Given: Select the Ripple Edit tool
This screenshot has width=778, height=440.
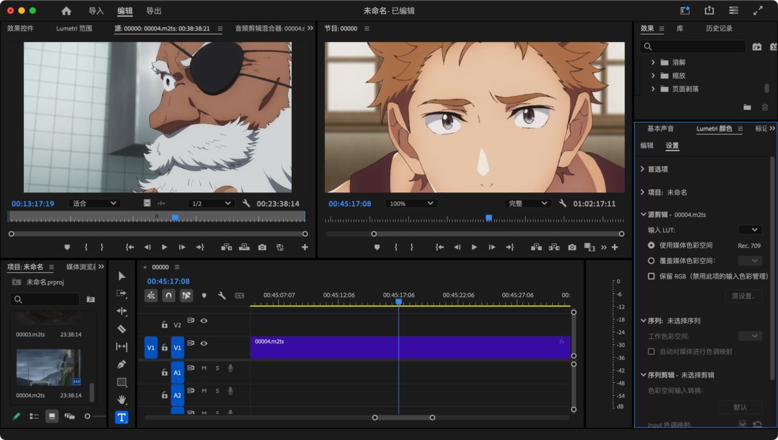Looking at the screenshot, I should coord(122,311).
